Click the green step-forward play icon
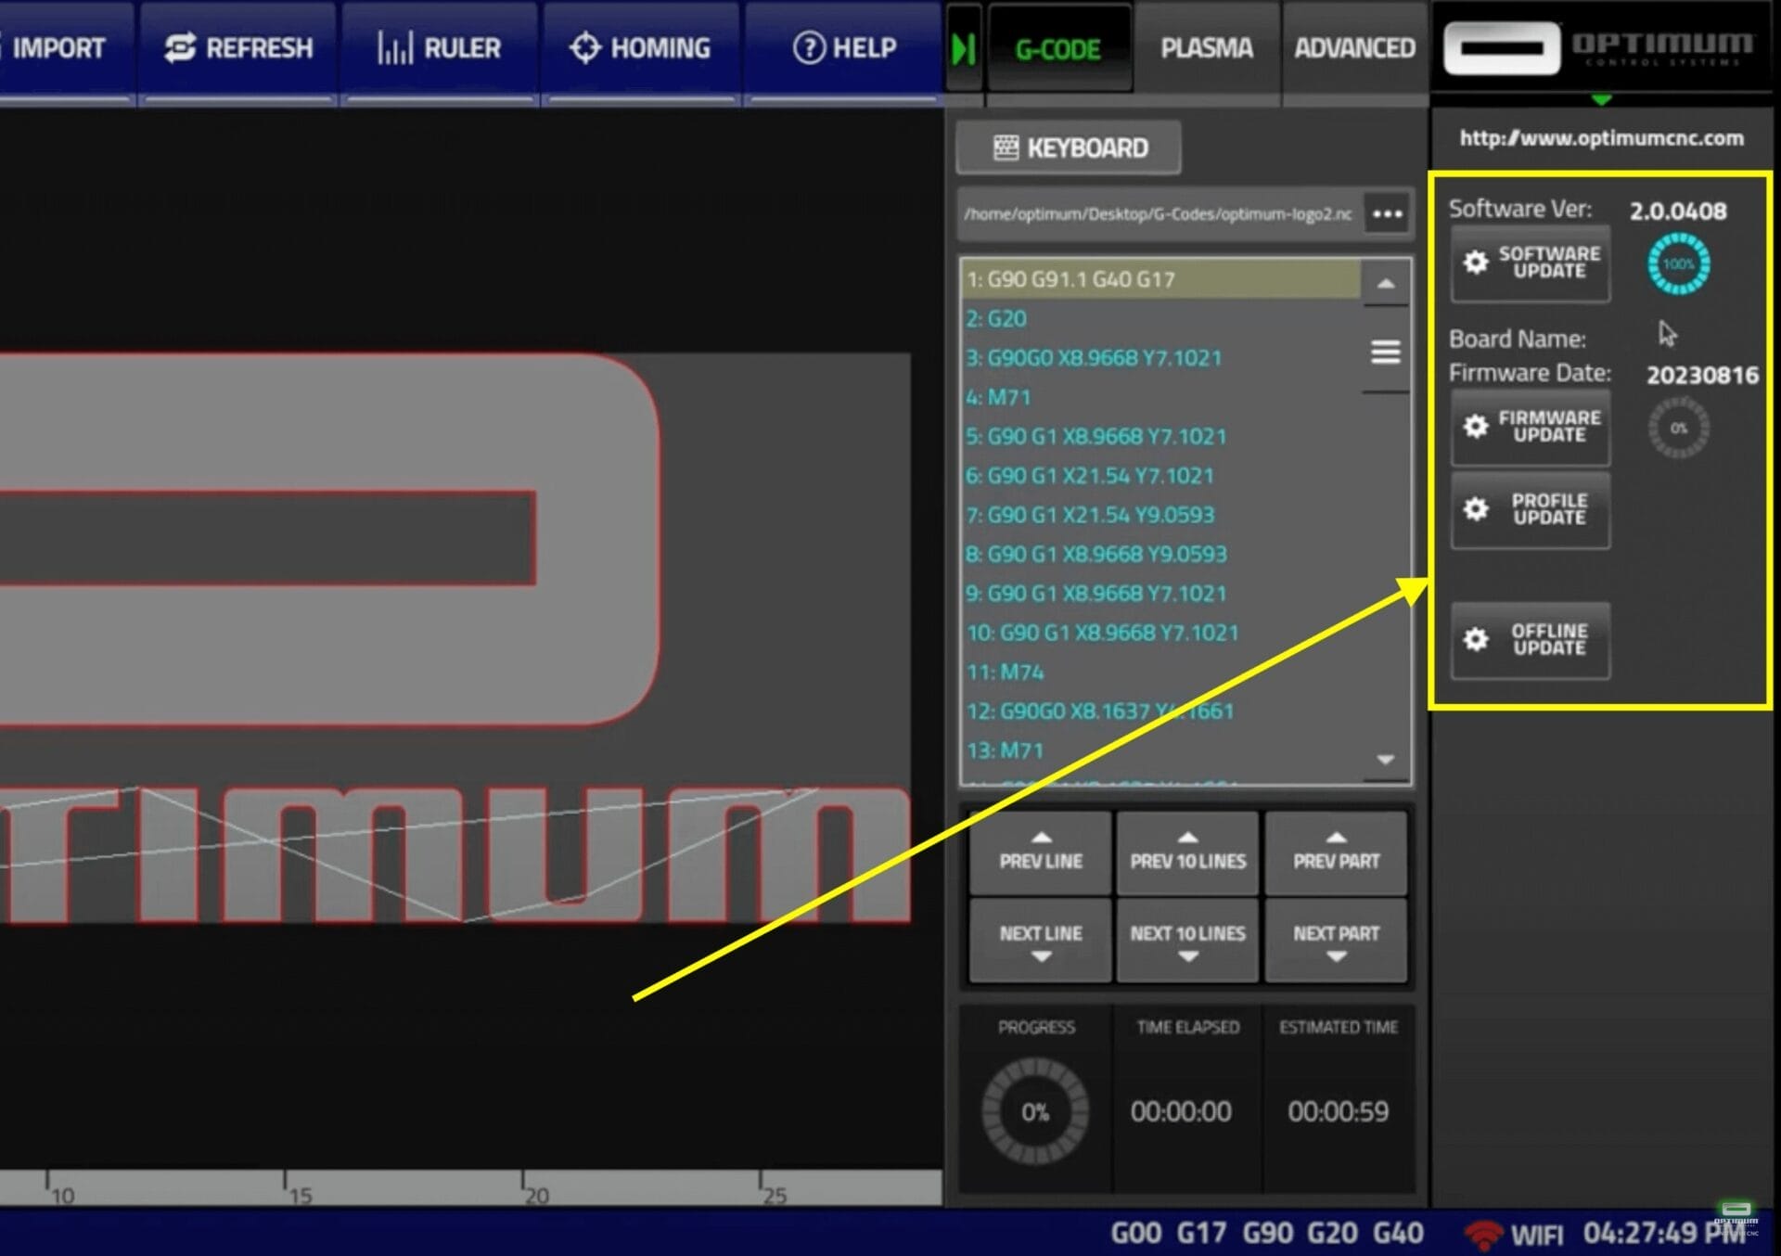This screenshot has width=1781, height=1256. [963, 48]
